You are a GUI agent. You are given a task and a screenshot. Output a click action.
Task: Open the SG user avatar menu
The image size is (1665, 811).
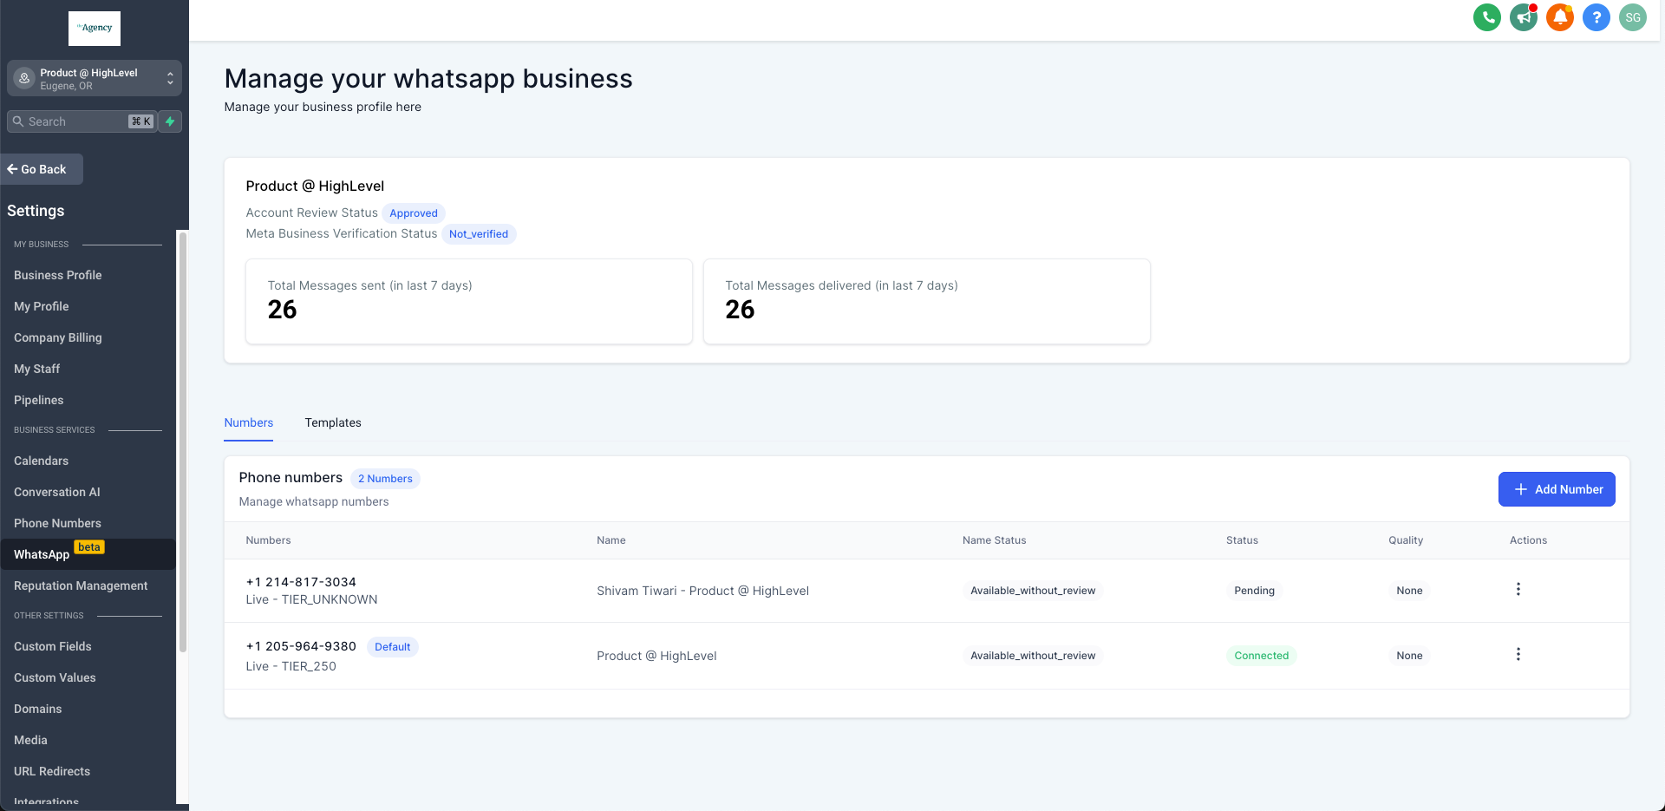point(1632,17)
